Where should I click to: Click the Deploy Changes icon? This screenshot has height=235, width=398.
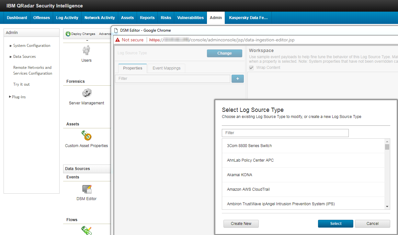coord(68,34)
